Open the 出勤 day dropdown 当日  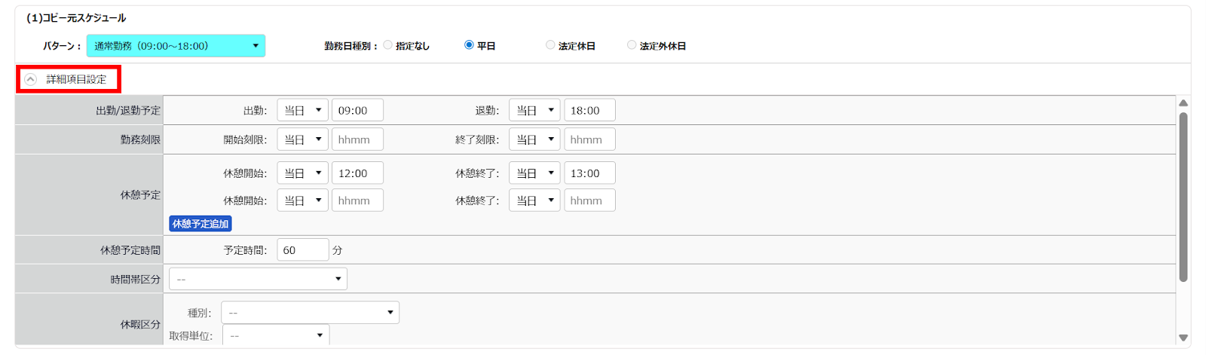coord(302,110)
